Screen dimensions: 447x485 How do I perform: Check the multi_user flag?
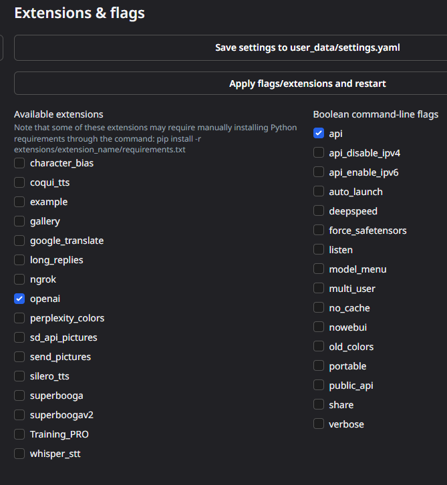click(x=319, y=289)
